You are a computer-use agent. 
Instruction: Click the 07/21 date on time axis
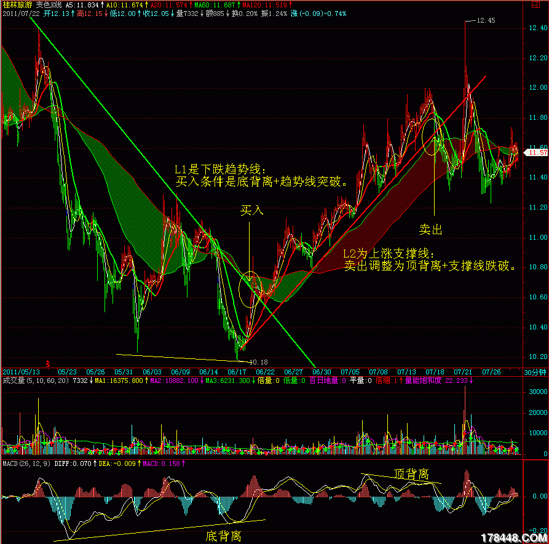click(462, 372)
